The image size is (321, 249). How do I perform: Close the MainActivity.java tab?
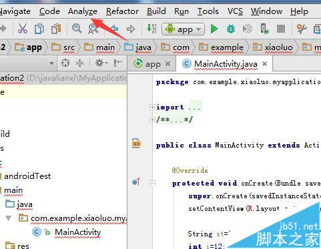point(264,64)
